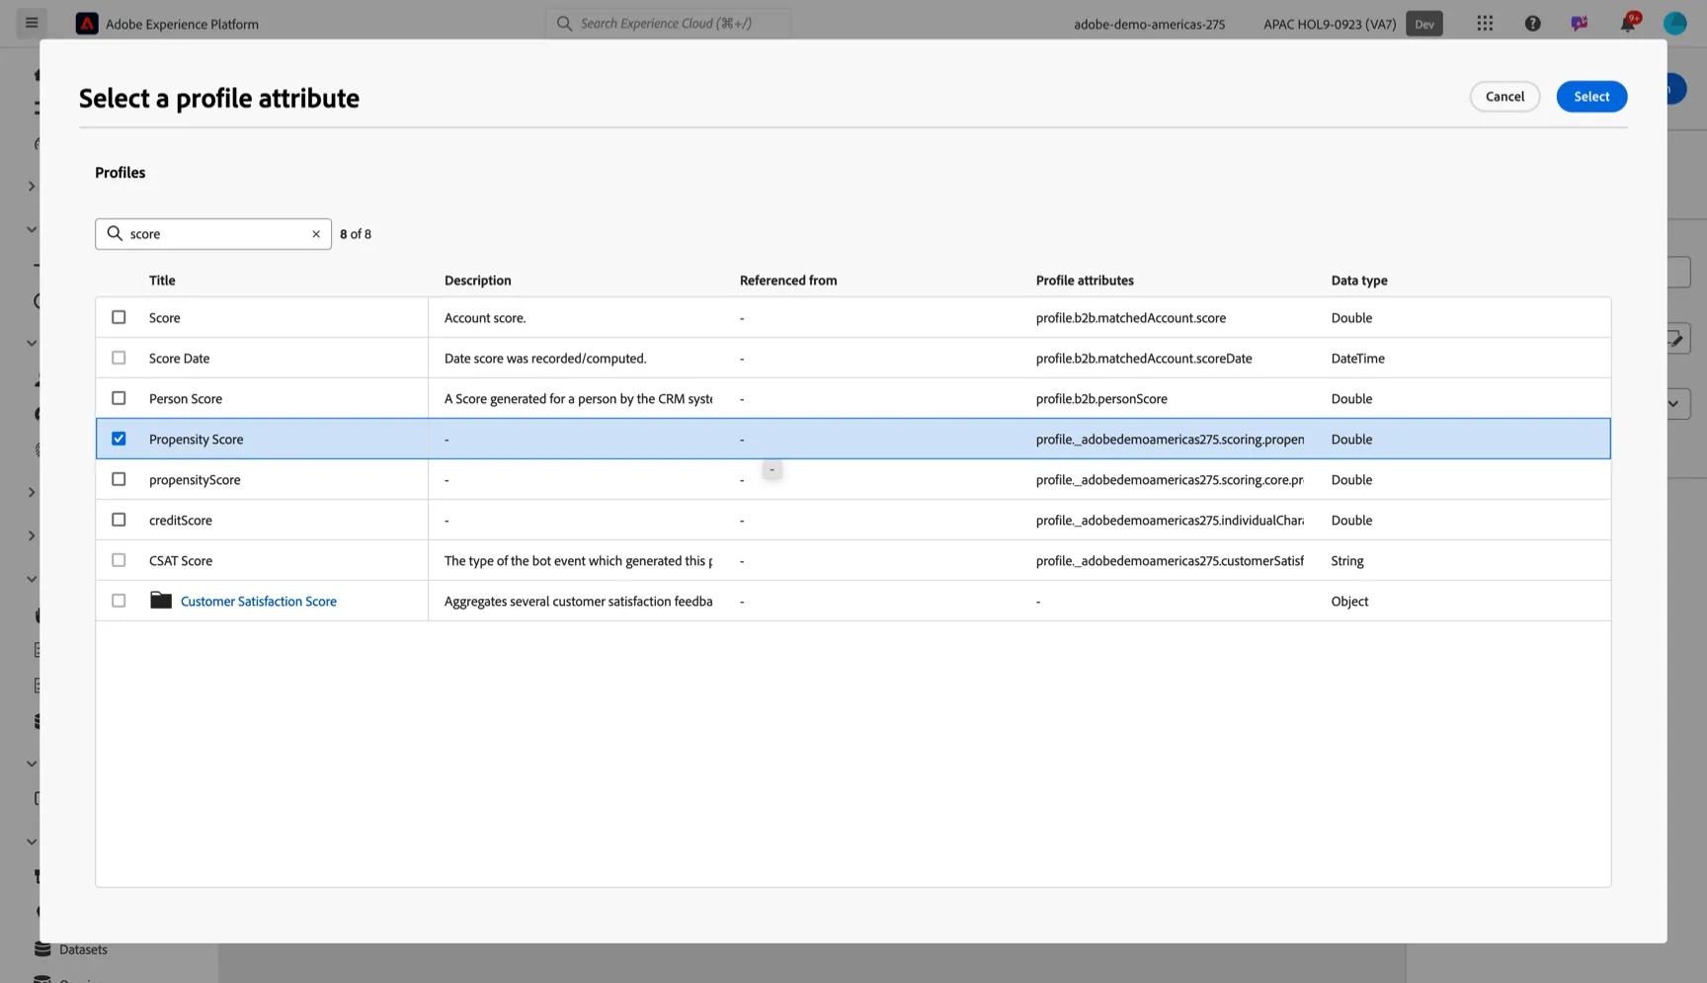Click the profile.b2b.matchedAccount.scoreDate cell

click(x=1144, y=359)
